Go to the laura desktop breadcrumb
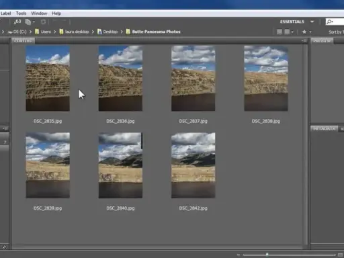This screenshot has width=344, height=258. click(74, 32)
